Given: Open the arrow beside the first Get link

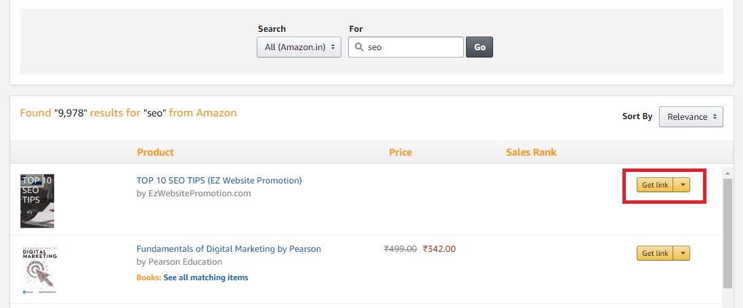Looking at the screenshot, I should click(682, 185).
